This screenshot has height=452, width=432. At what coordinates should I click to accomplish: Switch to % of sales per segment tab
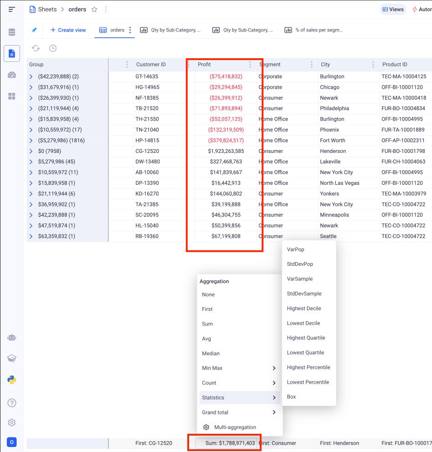(314, 30)
